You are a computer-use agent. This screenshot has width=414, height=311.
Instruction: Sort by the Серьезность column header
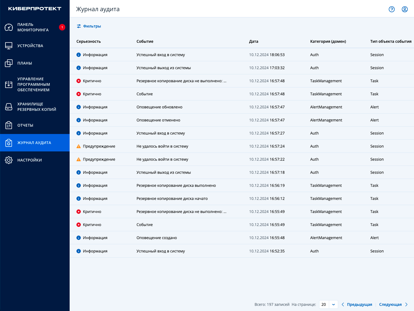tap(89, 41)
